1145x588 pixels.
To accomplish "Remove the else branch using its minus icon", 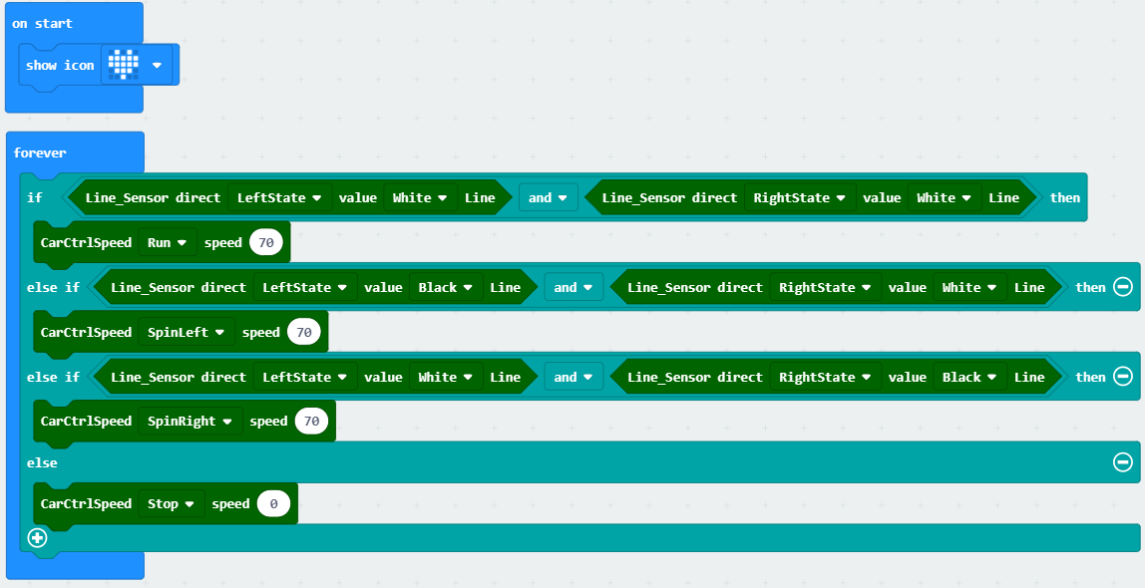I will pos(1122,462).
